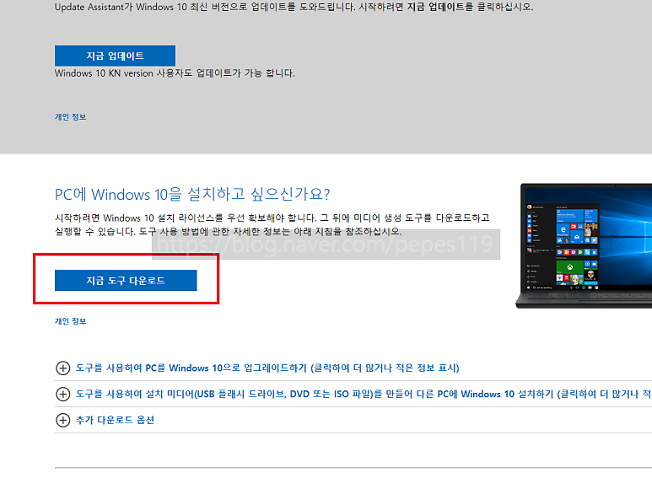
Task: Expand plus icon for PC를 Windows 10으로 업그레이드하기
Action: (62, 368)
